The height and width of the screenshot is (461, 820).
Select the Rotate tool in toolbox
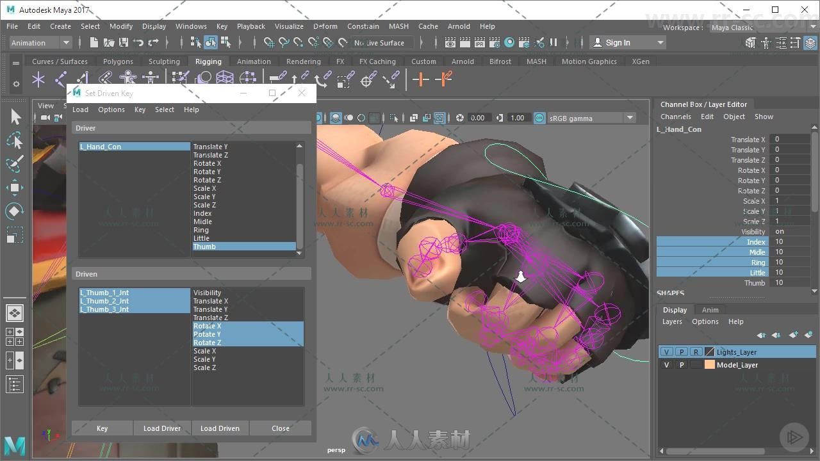point(15,211)
